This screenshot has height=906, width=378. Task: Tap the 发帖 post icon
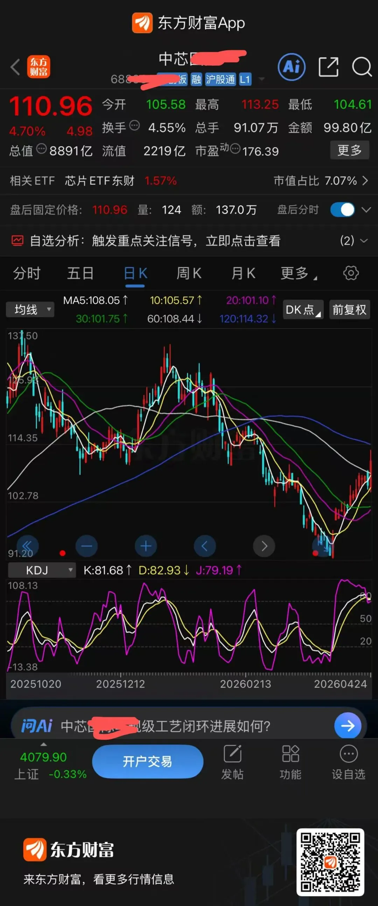[x=232, y=754]
